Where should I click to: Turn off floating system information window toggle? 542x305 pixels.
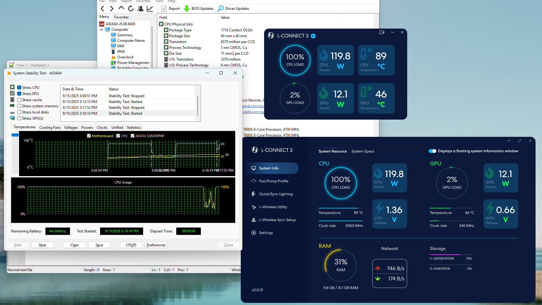[432, 151]
